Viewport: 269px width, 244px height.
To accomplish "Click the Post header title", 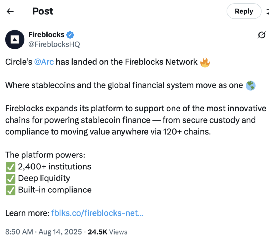I will tap(43, 11).
